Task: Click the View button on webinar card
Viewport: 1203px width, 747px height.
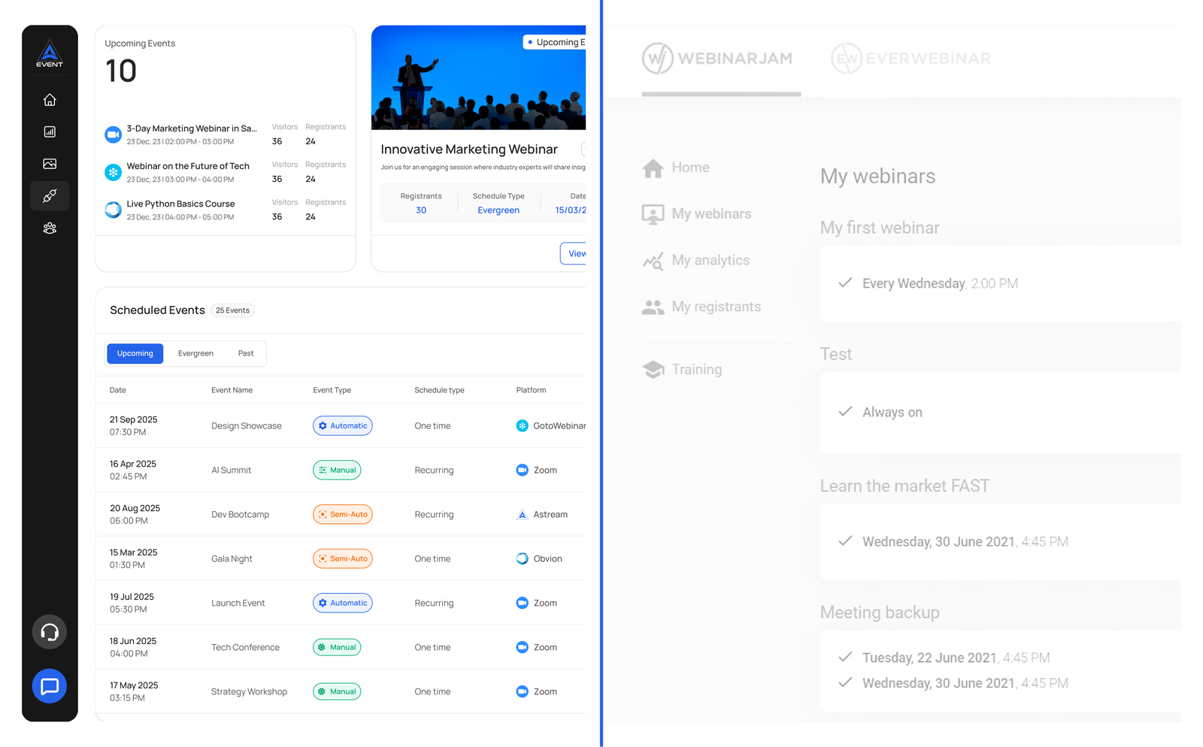Action: (x=574, y=253)
